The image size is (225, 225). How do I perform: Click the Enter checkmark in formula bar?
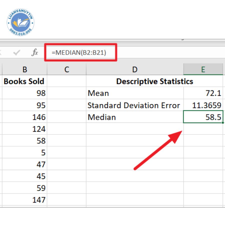[x=17, y=52]
